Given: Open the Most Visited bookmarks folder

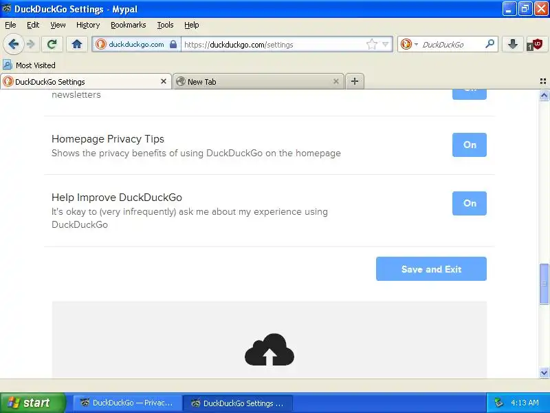Looking at the screenshot, I should [x=29, y=65].
